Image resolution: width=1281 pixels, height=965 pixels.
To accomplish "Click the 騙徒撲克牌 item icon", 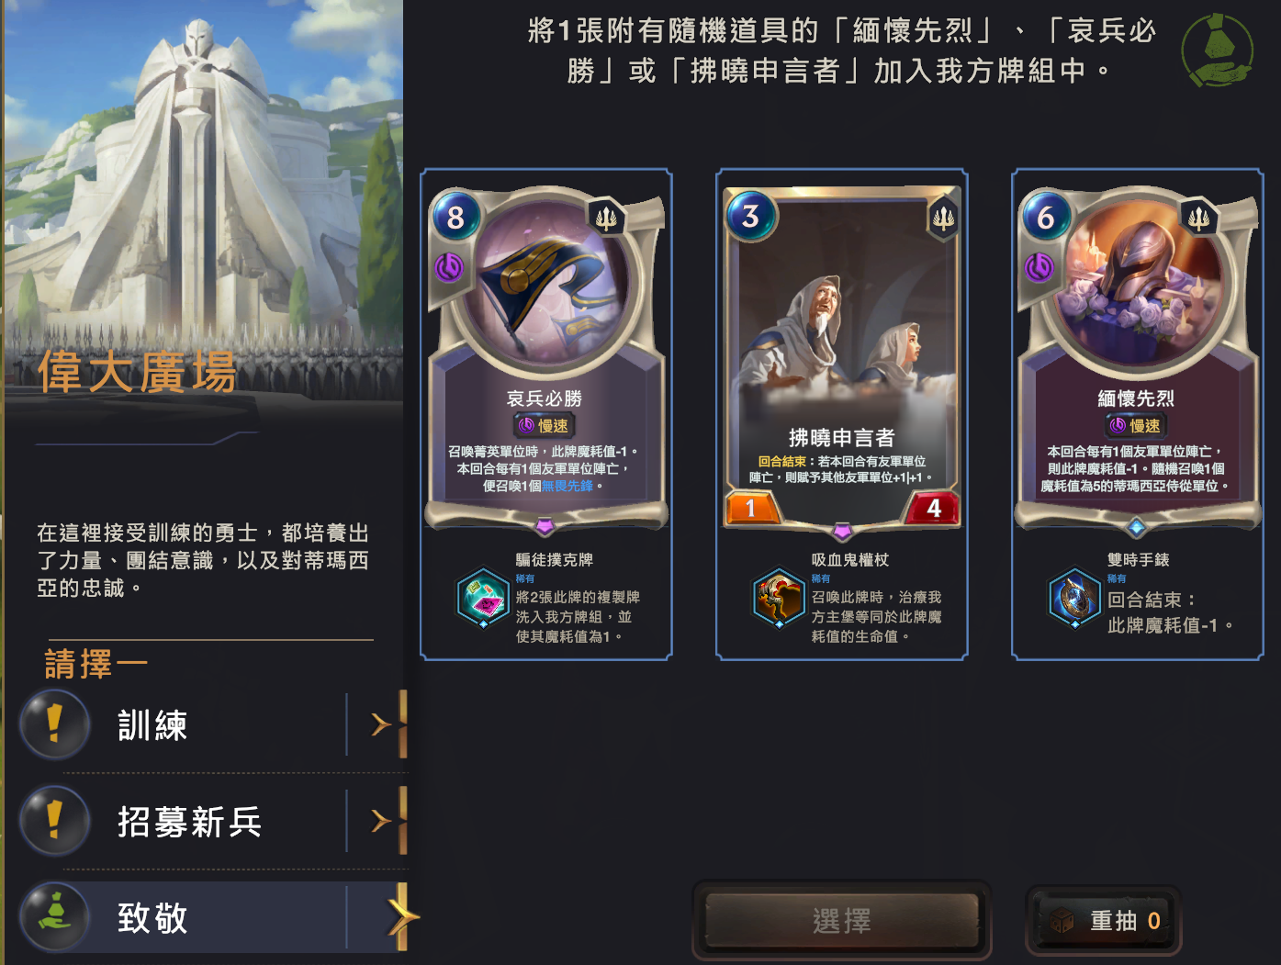I will point(483,598).
